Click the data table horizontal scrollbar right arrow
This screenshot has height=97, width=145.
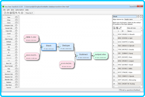coord(140,87)
